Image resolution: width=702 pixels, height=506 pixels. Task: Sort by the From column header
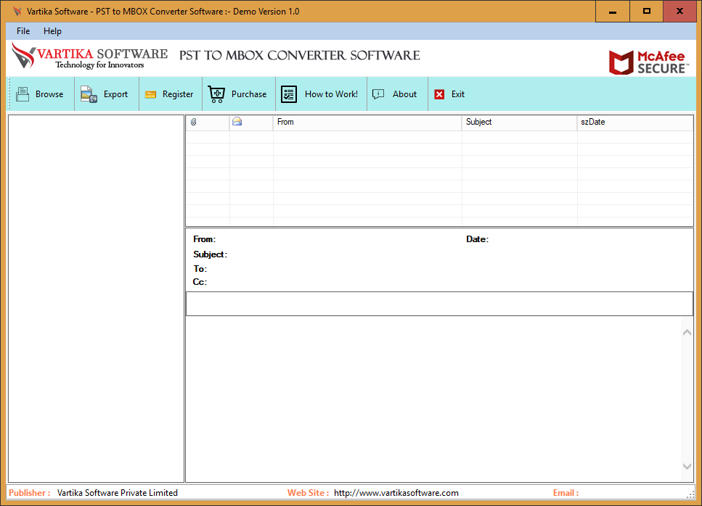coord(367,122)
